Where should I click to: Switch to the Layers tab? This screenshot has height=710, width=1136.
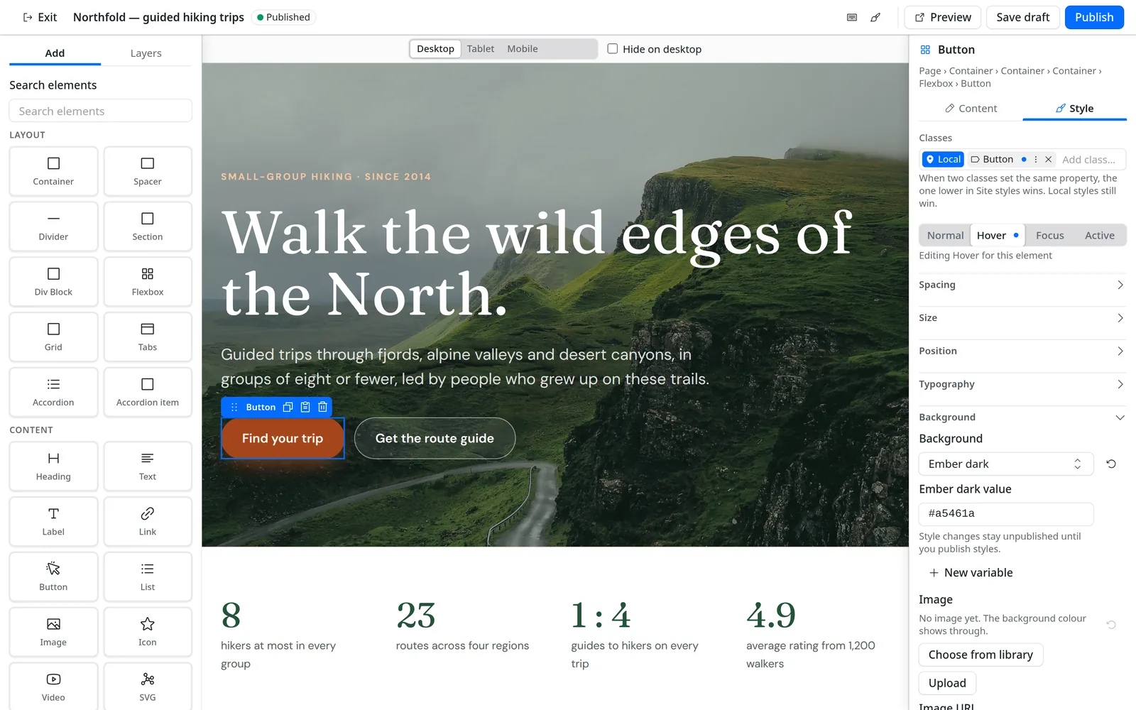tap(146, 53)
